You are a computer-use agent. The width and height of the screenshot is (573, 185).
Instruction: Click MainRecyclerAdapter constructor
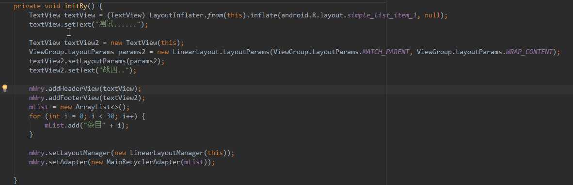click(143, 162)
